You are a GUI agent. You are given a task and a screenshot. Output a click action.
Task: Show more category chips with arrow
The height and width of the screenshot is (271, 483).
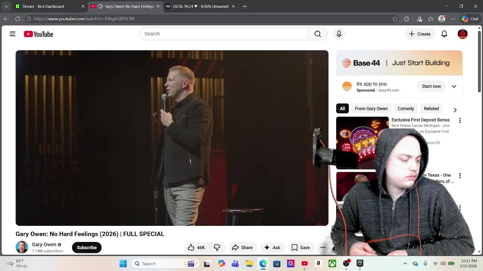click(x=455, y=110)
